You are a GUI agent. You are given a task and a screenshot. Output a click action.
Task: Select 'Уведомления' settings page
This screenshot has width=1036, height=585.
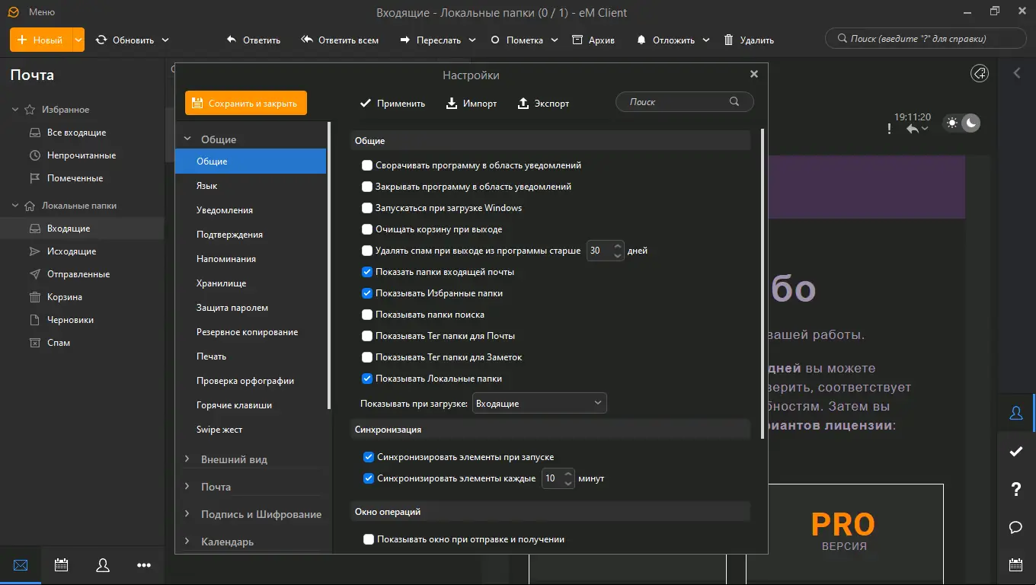pyautogui.click(x=251, y=210)
